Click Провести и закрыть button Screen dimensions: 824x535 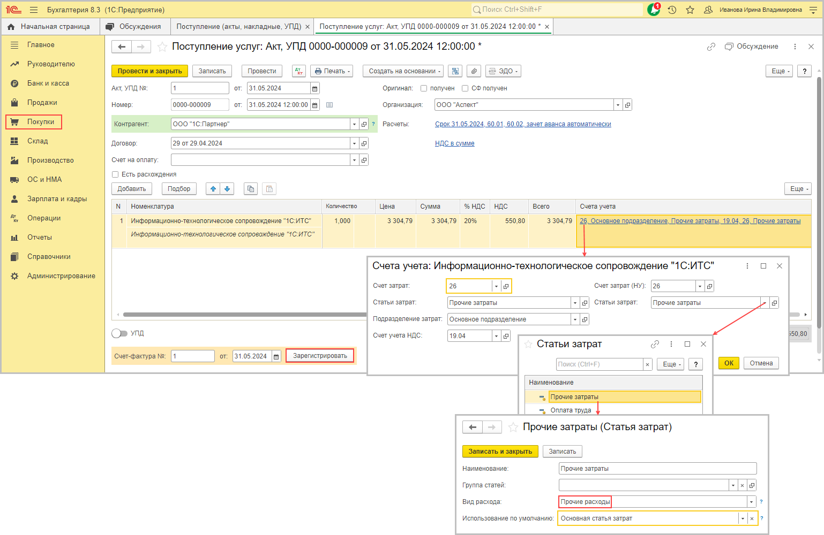point(150,71)
